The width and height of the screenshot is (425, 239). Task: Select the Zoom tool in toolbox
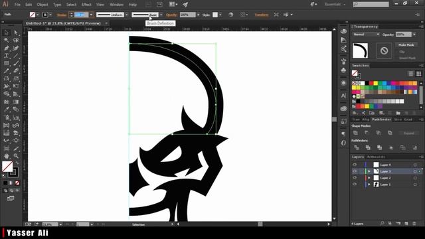tap(16, 156)
